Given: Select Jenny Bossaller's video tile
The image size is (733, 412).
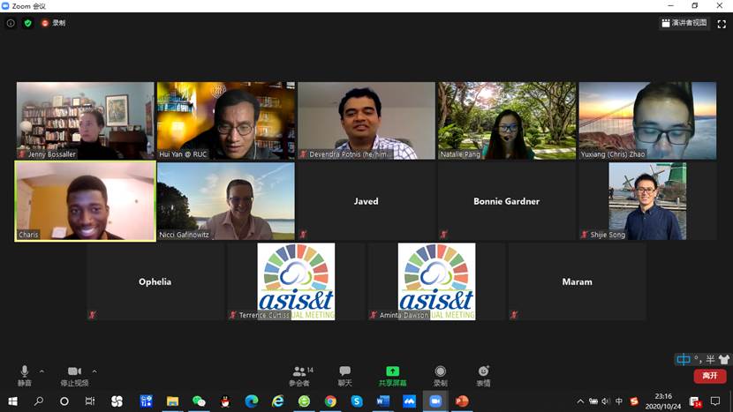Looking at the screenshot, I should click(85, 121).
